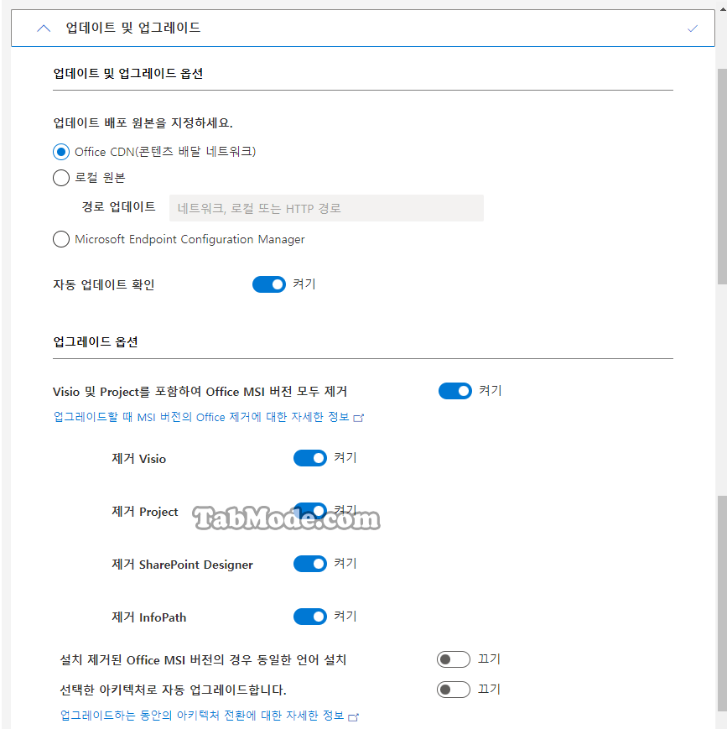Toggle 자동 업데이트 확인 switch off
727x729 pixels.
click(x=269, y=284)
